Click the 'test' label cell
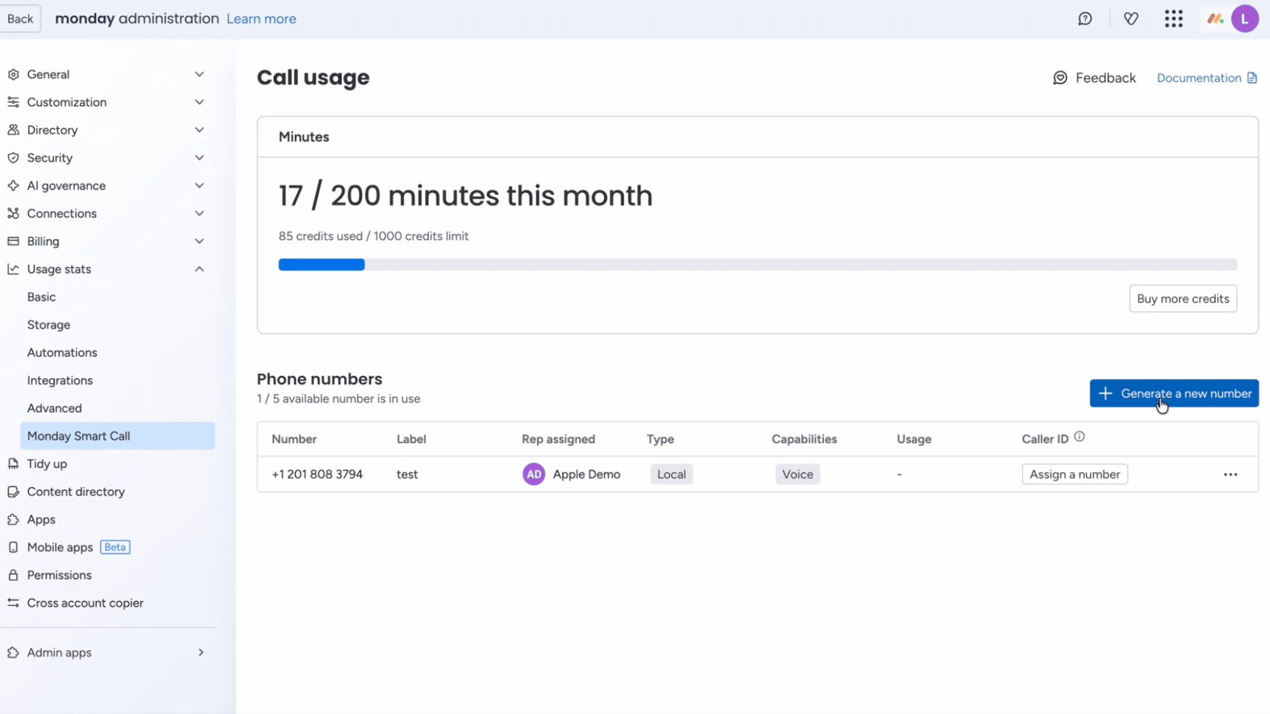Image resolution: width=1270 pixels, height=714 pixels. click(x=407, y=475)
